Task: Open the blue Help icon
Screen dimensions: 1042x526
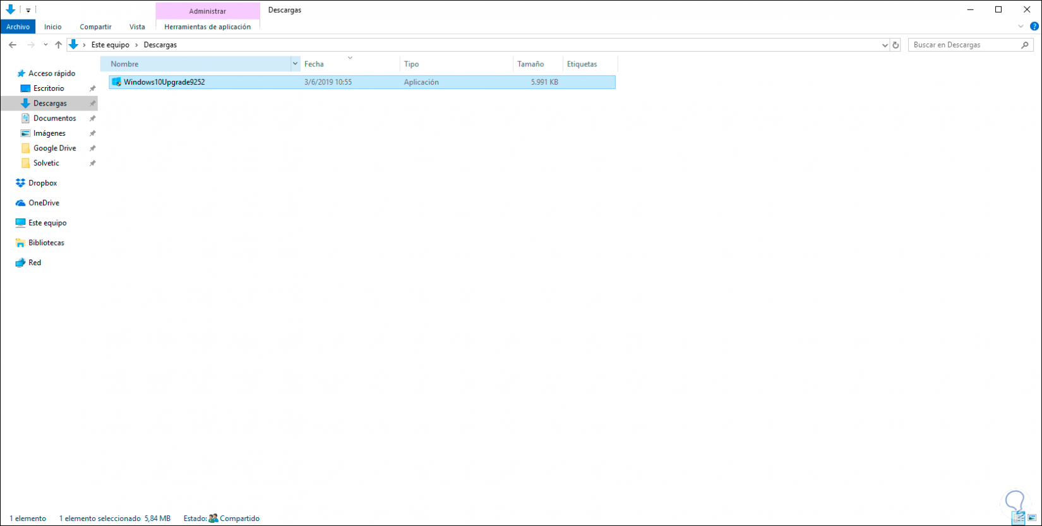Action: (x=1034, y=27)
